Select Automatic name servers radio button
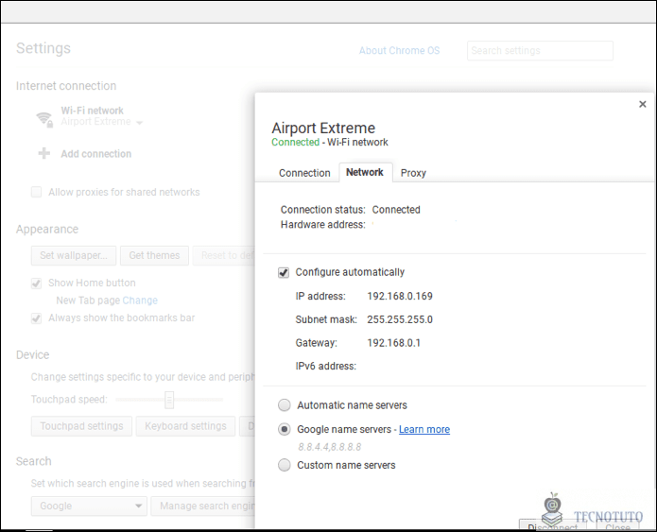 point(285,405)
